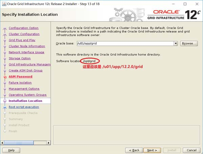Open Management Options step

(24, 89)
